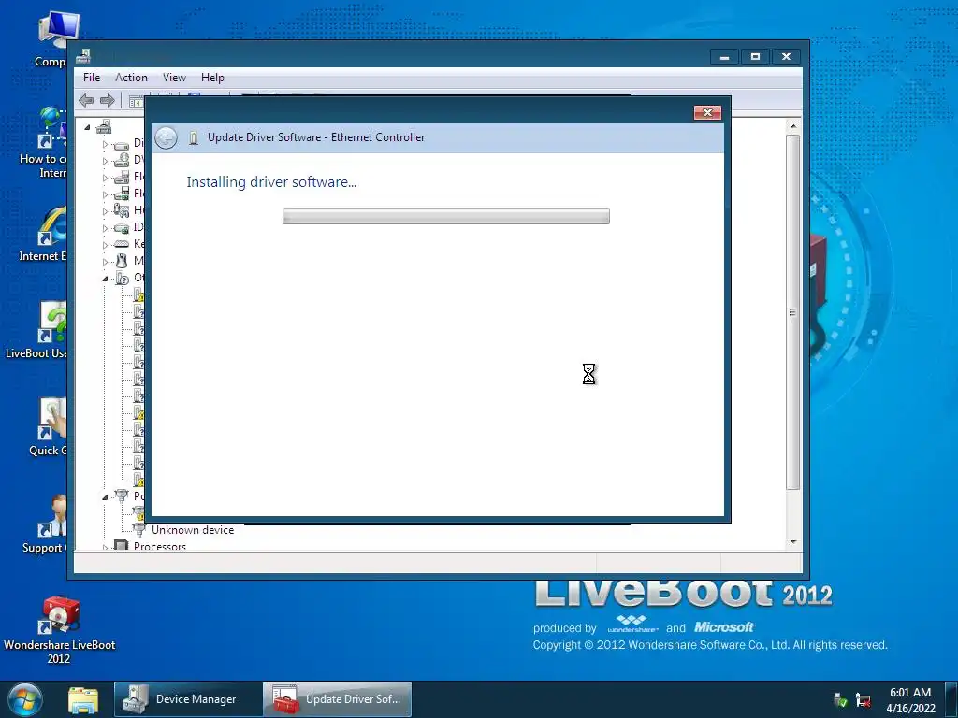This screenshot has width=958, height=718.
Task: Click the round back button in Update Driver dialog
Action: point(166,137)
